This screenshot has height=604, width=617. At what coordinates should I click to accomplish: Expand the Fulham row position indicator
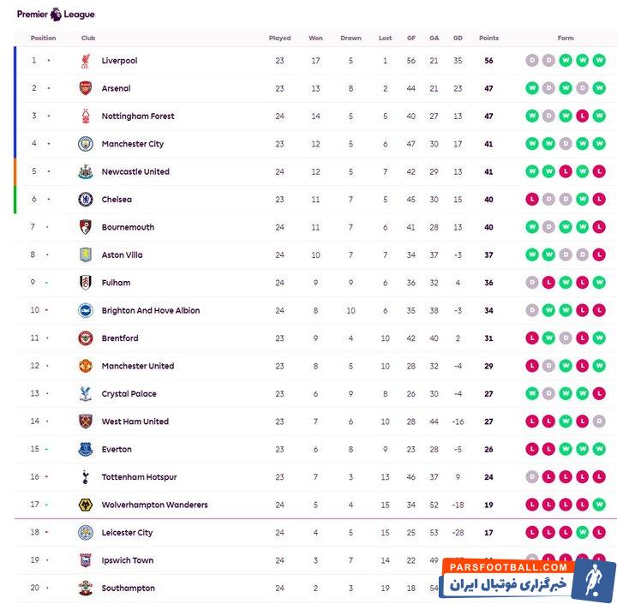coord(48,283)
